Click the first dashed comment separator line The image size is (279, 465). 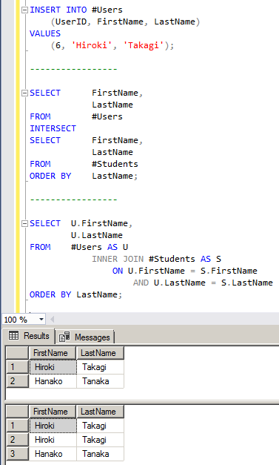74,69
